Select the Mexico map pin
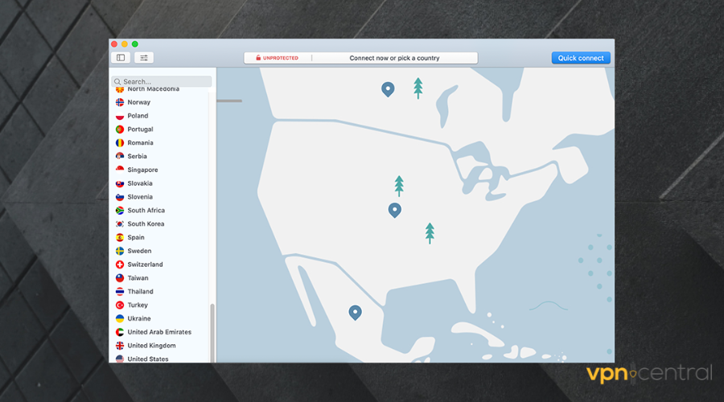Viewport: 724px width, 402px height. click(355, 313)
